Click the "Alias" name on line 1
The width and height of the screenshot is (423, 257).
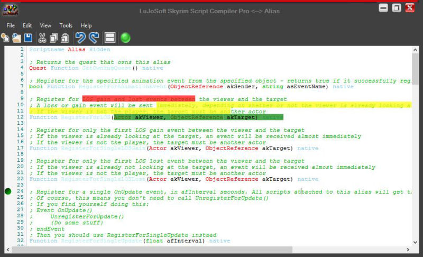[77, 49]
